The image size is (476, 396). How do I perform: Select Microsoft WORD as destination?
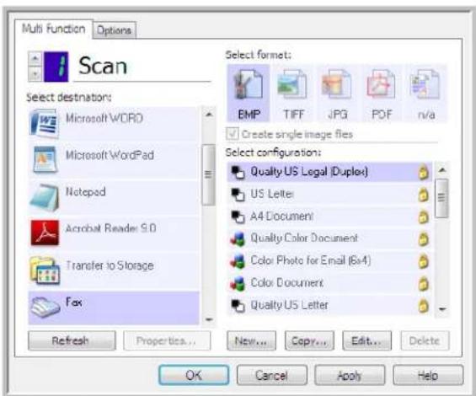(114, 124)
